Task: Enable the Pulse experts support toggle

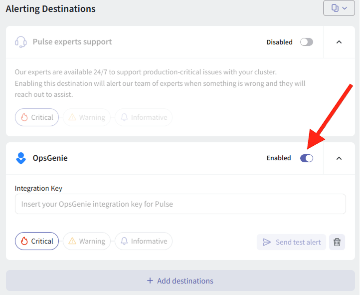Action: [x=307, y=42]
